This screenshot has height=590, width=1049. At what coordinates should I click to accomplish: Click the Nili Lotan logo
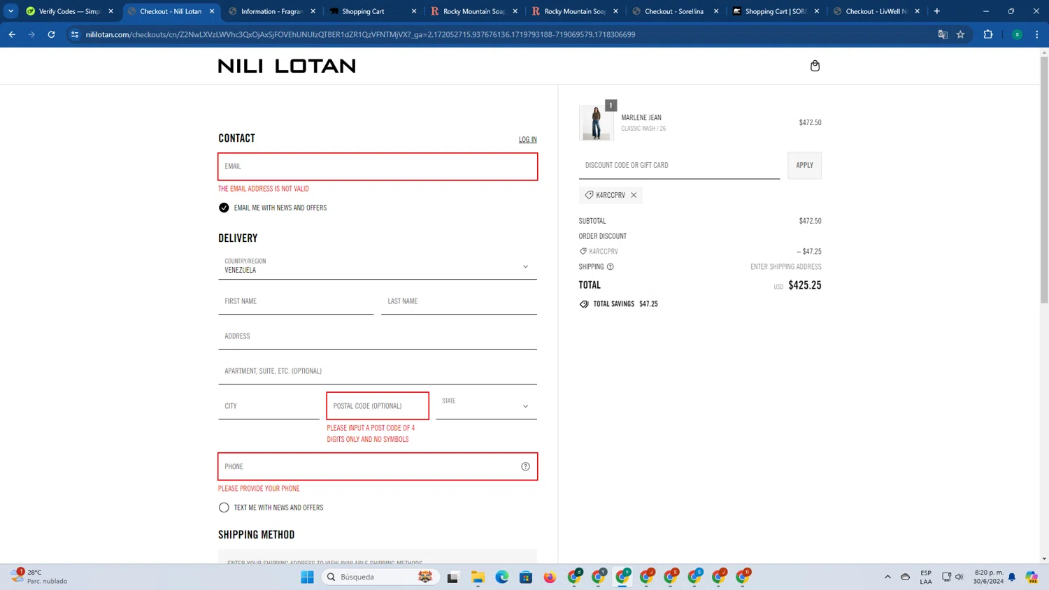pos(287,66)
